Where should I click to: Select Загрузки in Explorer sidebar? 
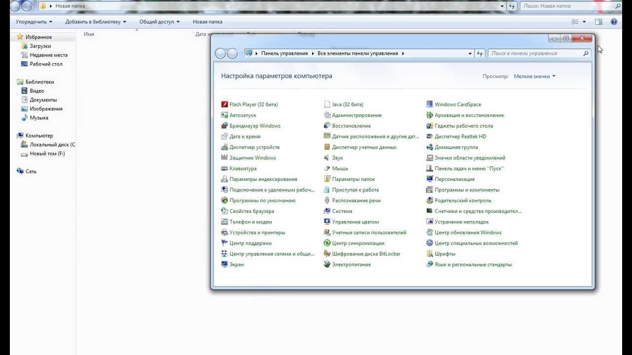[x=40, y=46]
